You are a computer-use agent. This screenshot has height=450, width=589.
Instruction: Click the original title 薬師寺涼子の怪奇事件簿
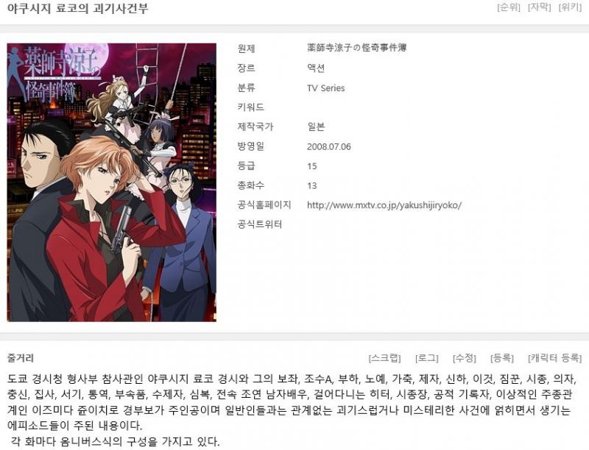click(357, 48)
